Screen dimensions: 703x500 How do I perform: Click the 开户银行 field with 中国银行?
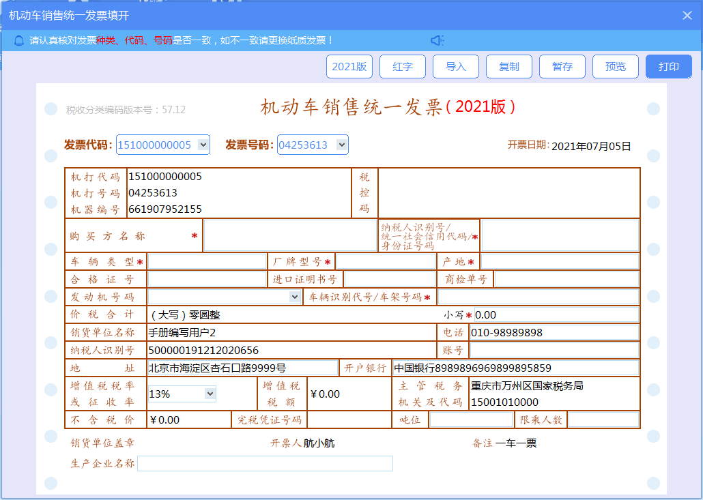[515, 368]
